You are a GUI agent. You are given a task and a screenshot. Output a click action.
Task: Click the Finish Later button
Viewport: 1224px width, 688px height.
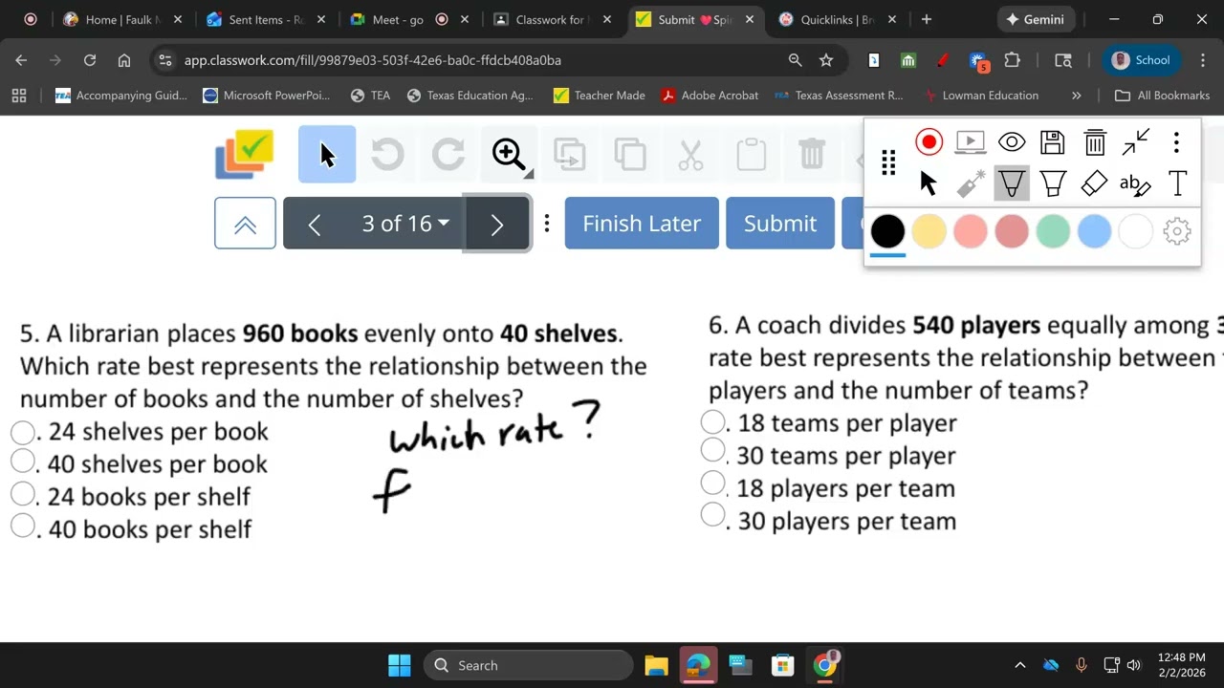click(x=642, y=224)
